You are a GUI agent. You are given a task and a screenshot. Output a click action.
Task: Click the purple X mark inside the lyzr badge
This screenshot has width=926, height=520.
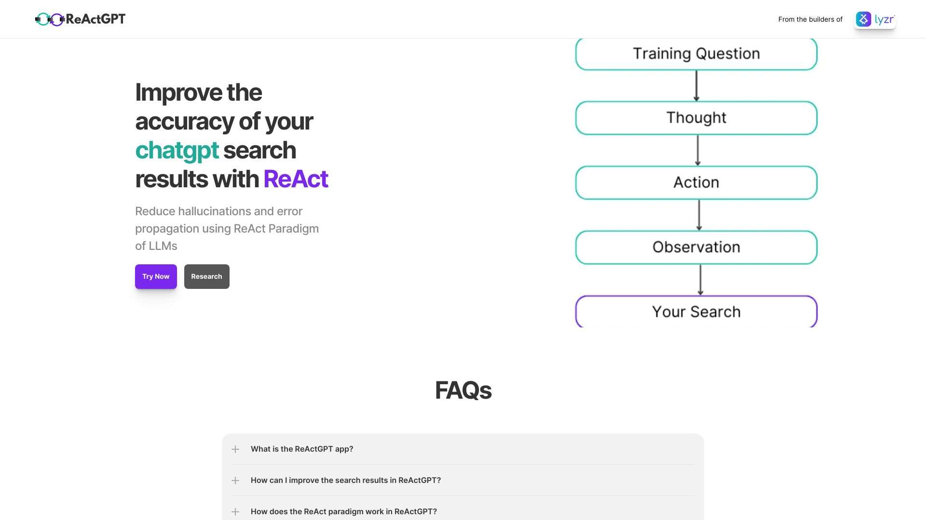coord(864,19)
